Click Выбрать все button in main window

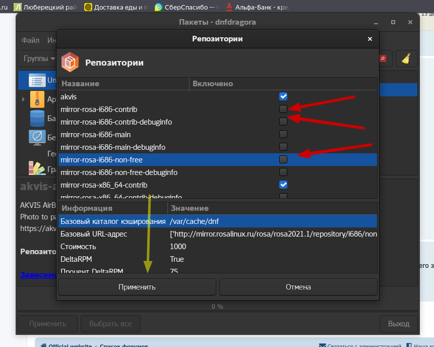tap(110, 324)
